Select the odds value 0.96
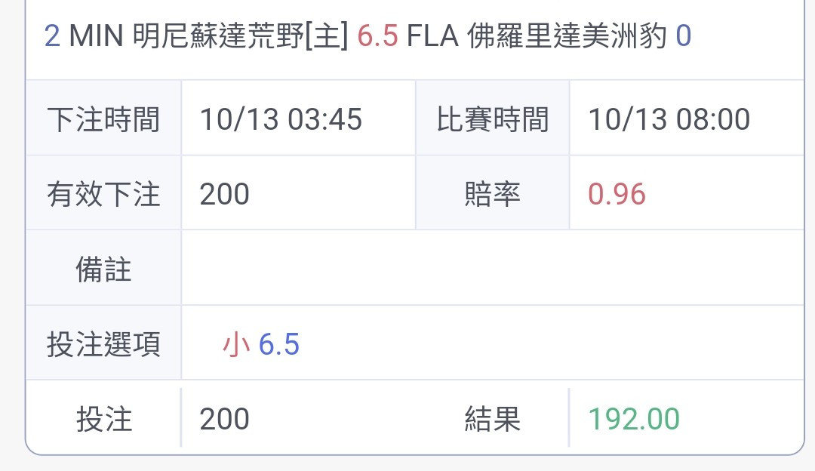This screenshot has width=815, height=471. [617, 194]
